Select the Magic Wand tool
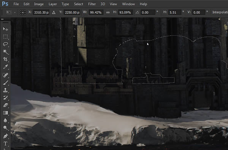 tap(5, 52)
